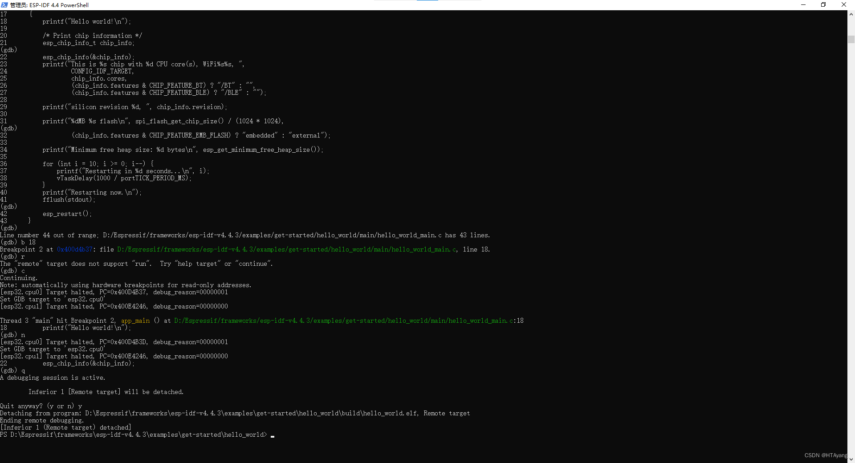
Task: Click the '(gdb) r' command line
Action: pos(13,256)
